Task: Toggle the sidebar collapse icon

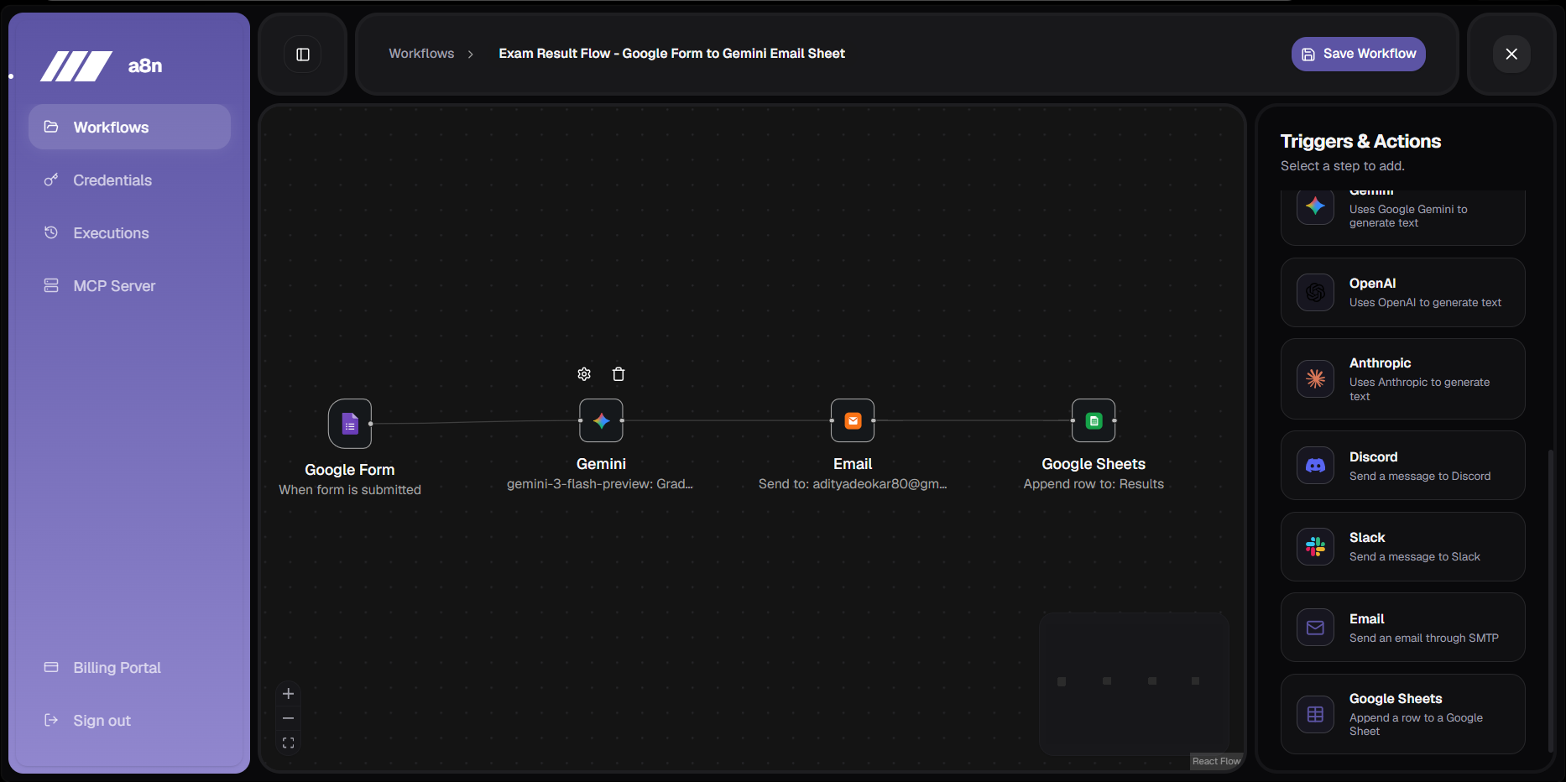Action: click(x=303, y=55)
